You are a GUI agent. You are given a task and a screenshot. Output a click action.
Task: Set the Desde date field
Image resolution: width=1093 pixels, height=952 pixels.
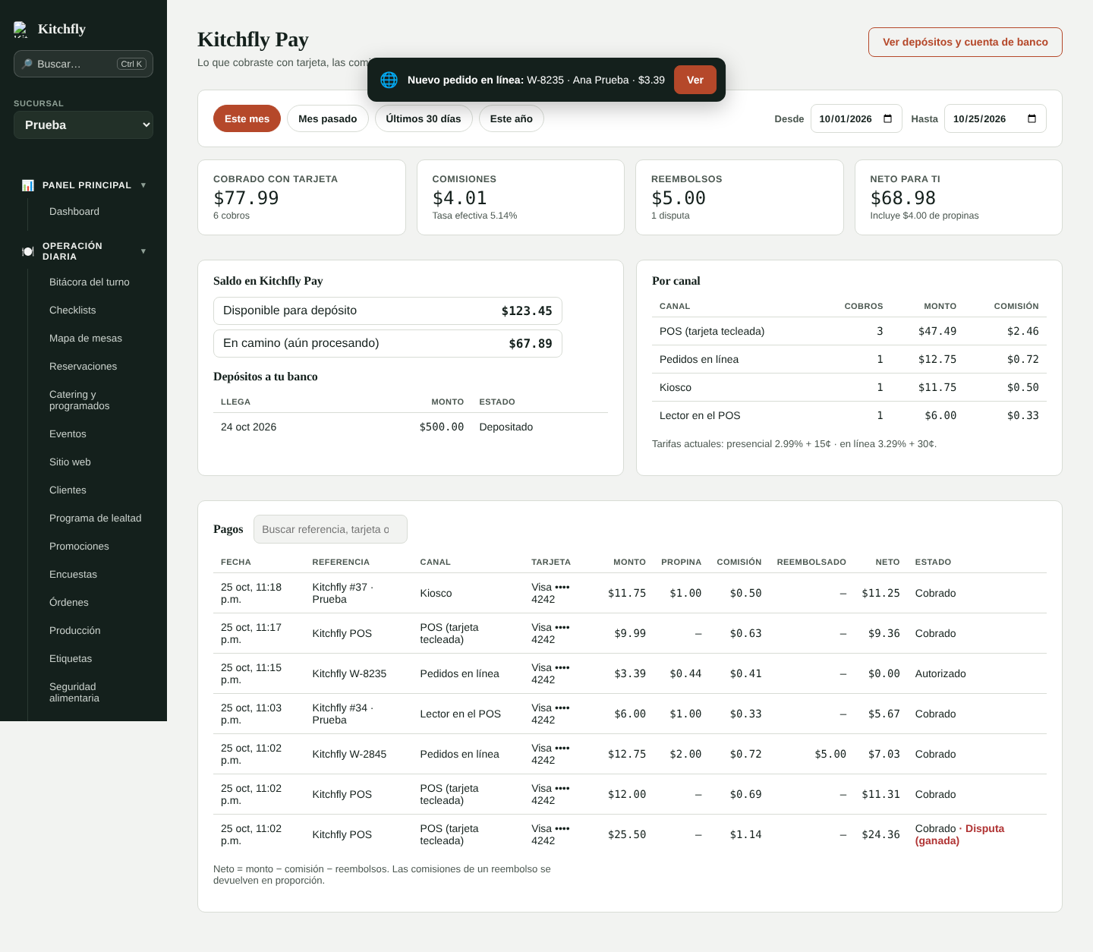tap(856, 118)
